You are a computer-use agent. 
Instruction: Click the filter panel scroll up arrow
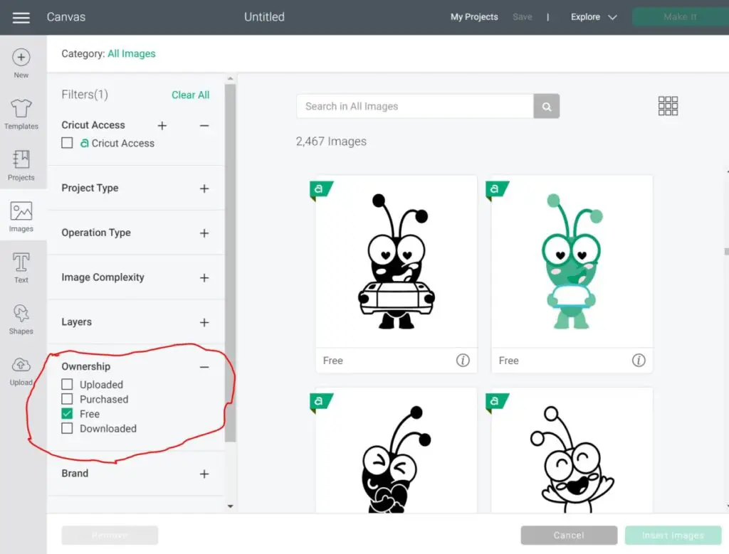[230, 78]
